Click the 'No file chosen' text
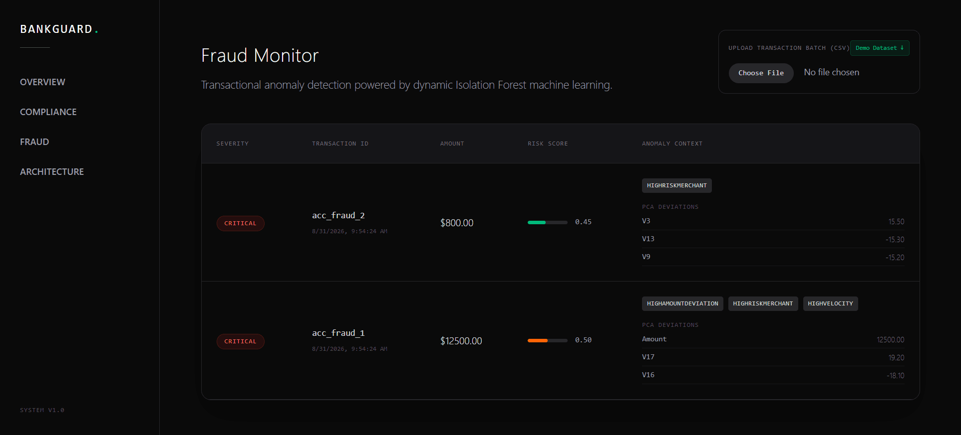961x435 pixels. pyautogui.click(x=831, y=72)
